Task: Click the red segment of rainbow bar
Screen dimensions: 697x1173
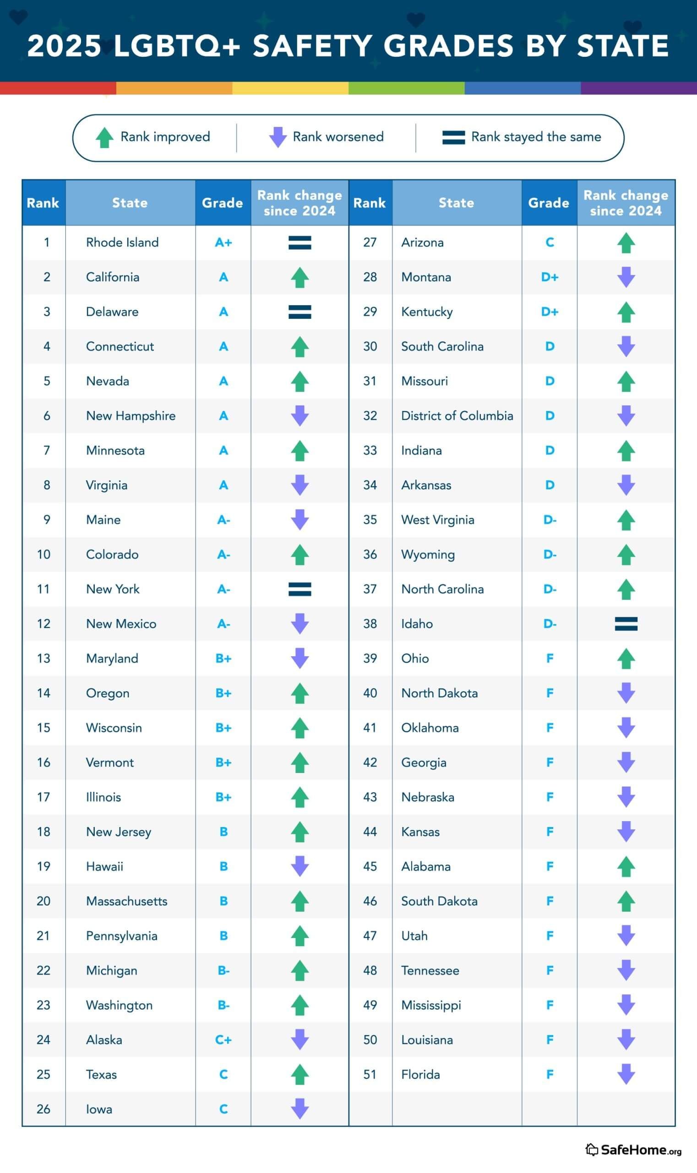Action: [x=58, y=88]
